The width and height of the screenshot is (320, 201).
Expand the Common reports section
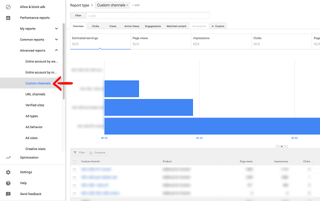click(x=56, y=39)
